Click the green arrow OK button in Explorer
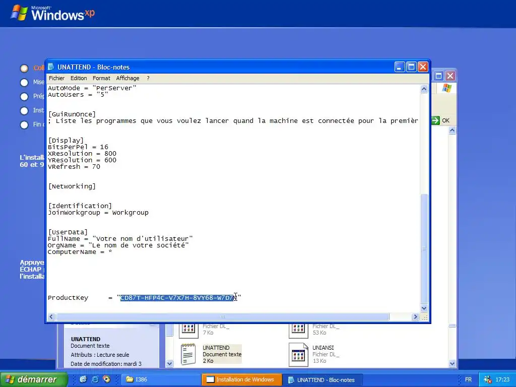Viewport: 516px width, 387px height. (x=440, y=120)
